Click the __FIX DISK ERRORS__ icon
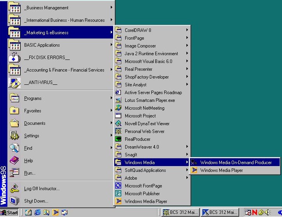The height and width of the screenshot is (217, 282). (x=14, y=57)
